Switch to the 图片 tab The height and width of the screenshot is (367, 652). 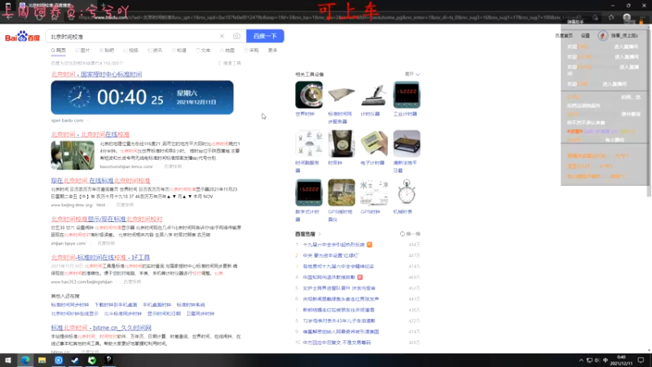(82, 51)
